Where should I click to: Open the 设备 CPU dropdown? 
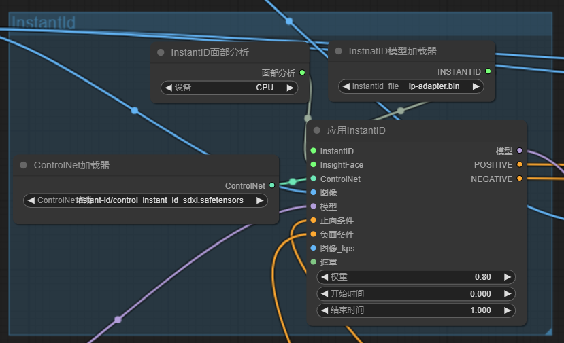click(x=229, y=88)
